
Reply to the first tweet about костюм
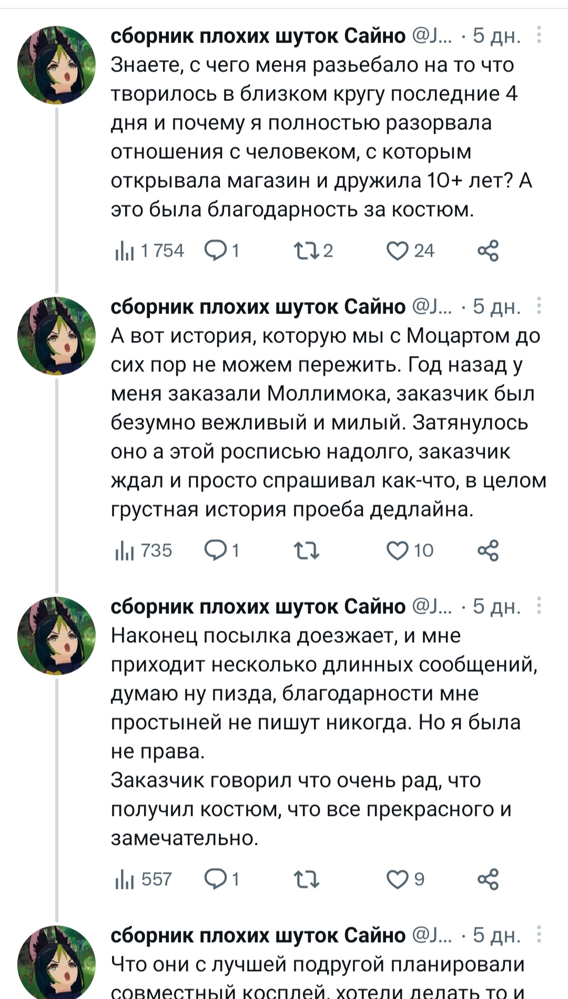click(x=215, y=251)
